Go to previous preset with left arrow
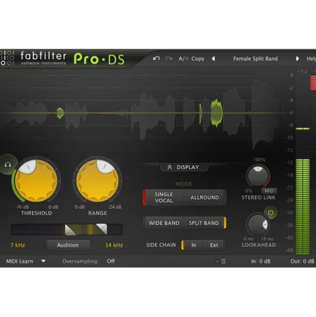Viewport: 316px width, 317px height. tap(213, 58)
